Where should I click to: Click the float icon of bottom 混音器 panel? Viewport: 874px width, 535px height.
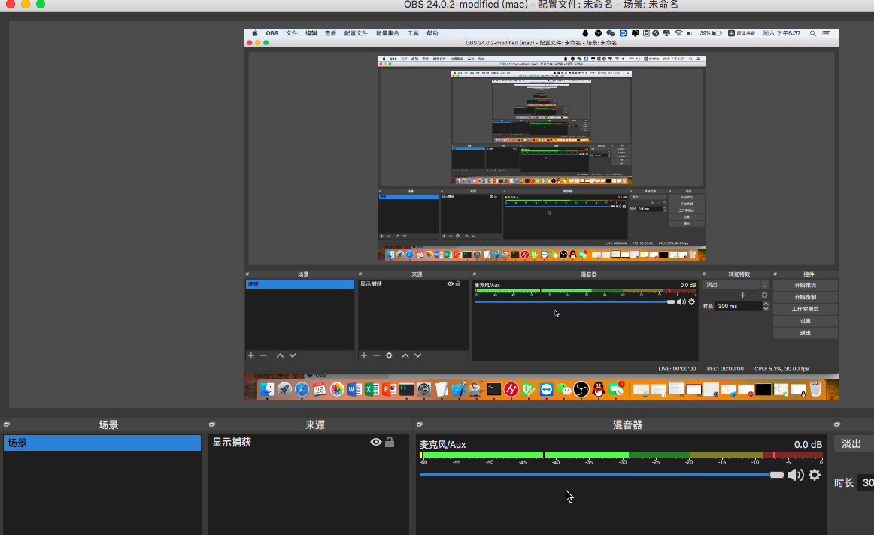tap(419, 425)
